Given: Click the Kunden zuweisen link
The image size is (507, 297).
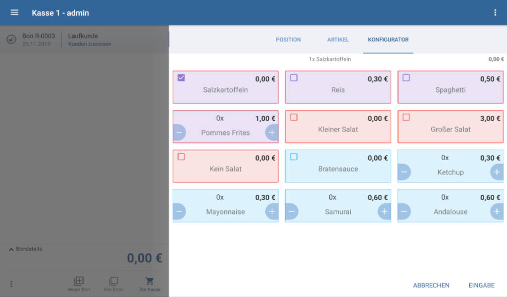Looking at the screenshot, I should click(90, 44).
